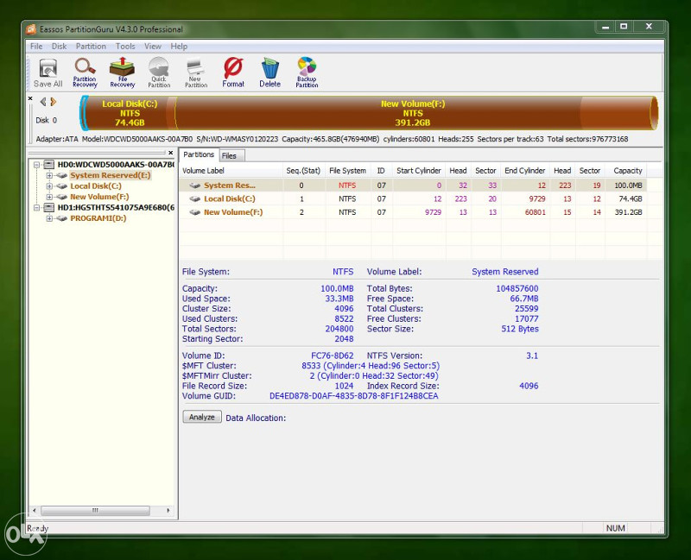Click the Volume Label column header

pyautogui.click(x=231, y=170)
